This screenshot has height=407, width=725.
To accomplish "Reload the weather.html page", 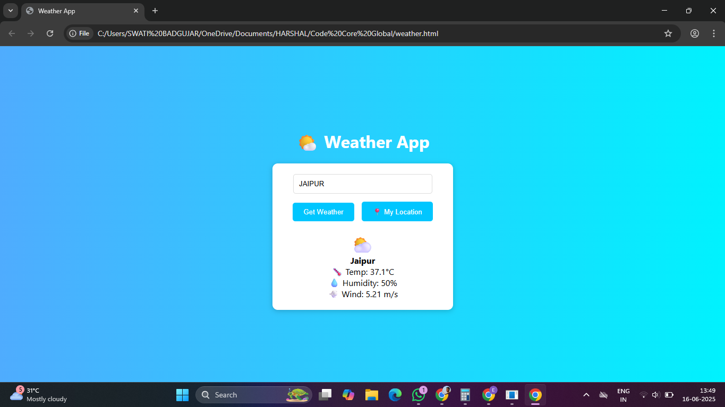I will pos(50,33).
